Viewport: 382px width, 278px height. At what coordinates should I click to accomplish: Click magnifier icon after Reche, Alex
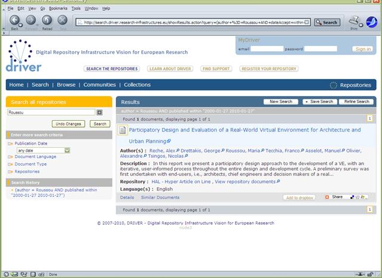[x=178, y=151]
